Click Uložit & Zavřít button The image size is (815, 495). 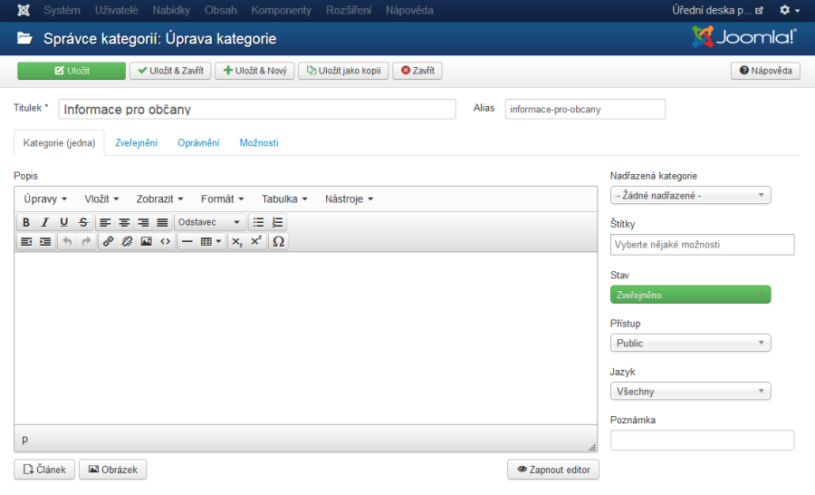[170, 71]
